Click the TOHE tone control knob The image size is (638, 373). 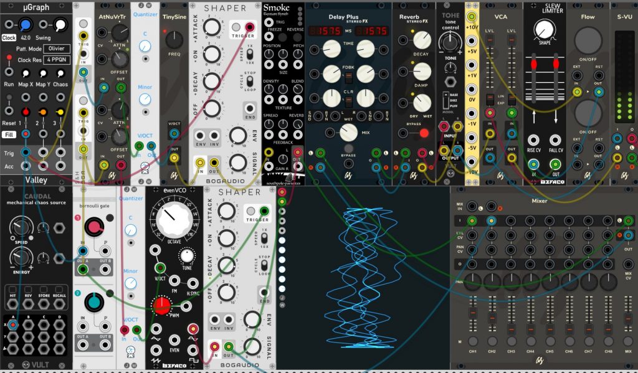click(x=450, y=42)
